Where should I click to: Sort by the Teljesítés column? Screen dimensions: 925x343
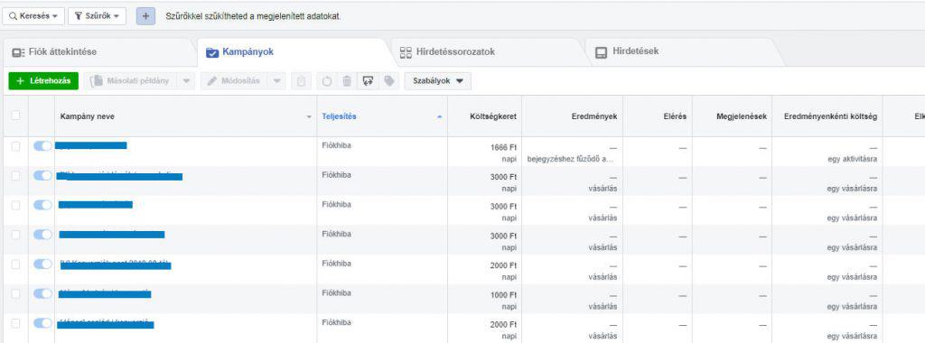pos(340,116)
